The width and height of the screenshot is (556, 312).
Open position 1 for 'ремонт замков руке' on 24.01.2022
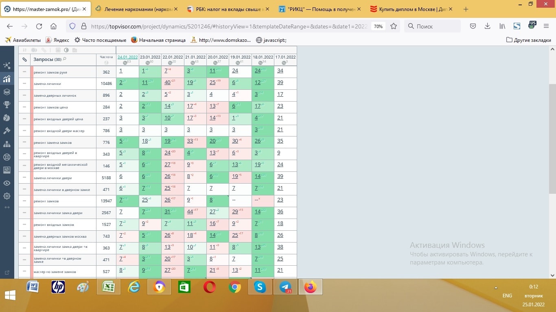click(121, 71)
